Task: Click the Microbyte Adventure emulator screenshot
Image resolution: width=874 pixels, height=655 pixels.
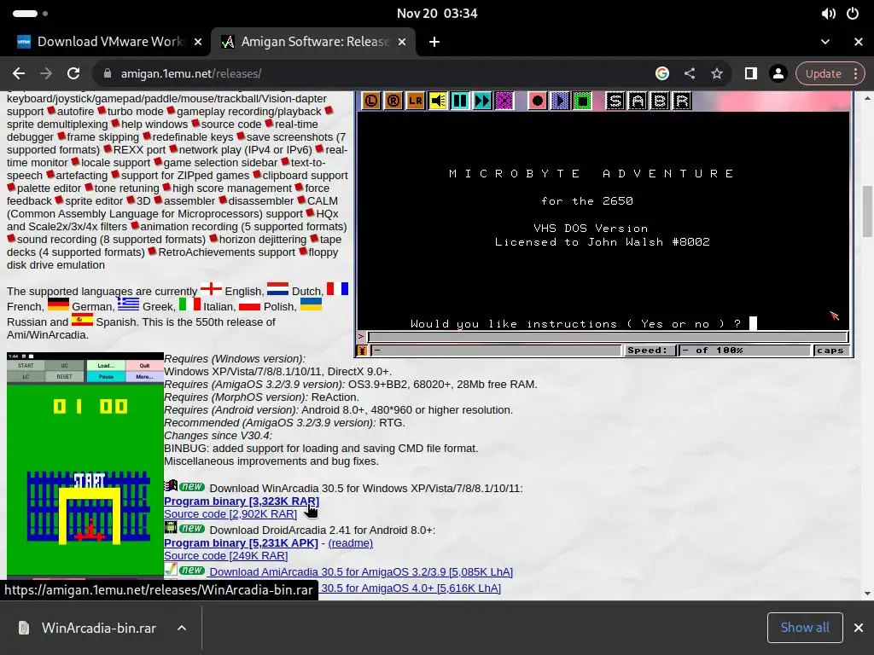Action: (604, 224)
